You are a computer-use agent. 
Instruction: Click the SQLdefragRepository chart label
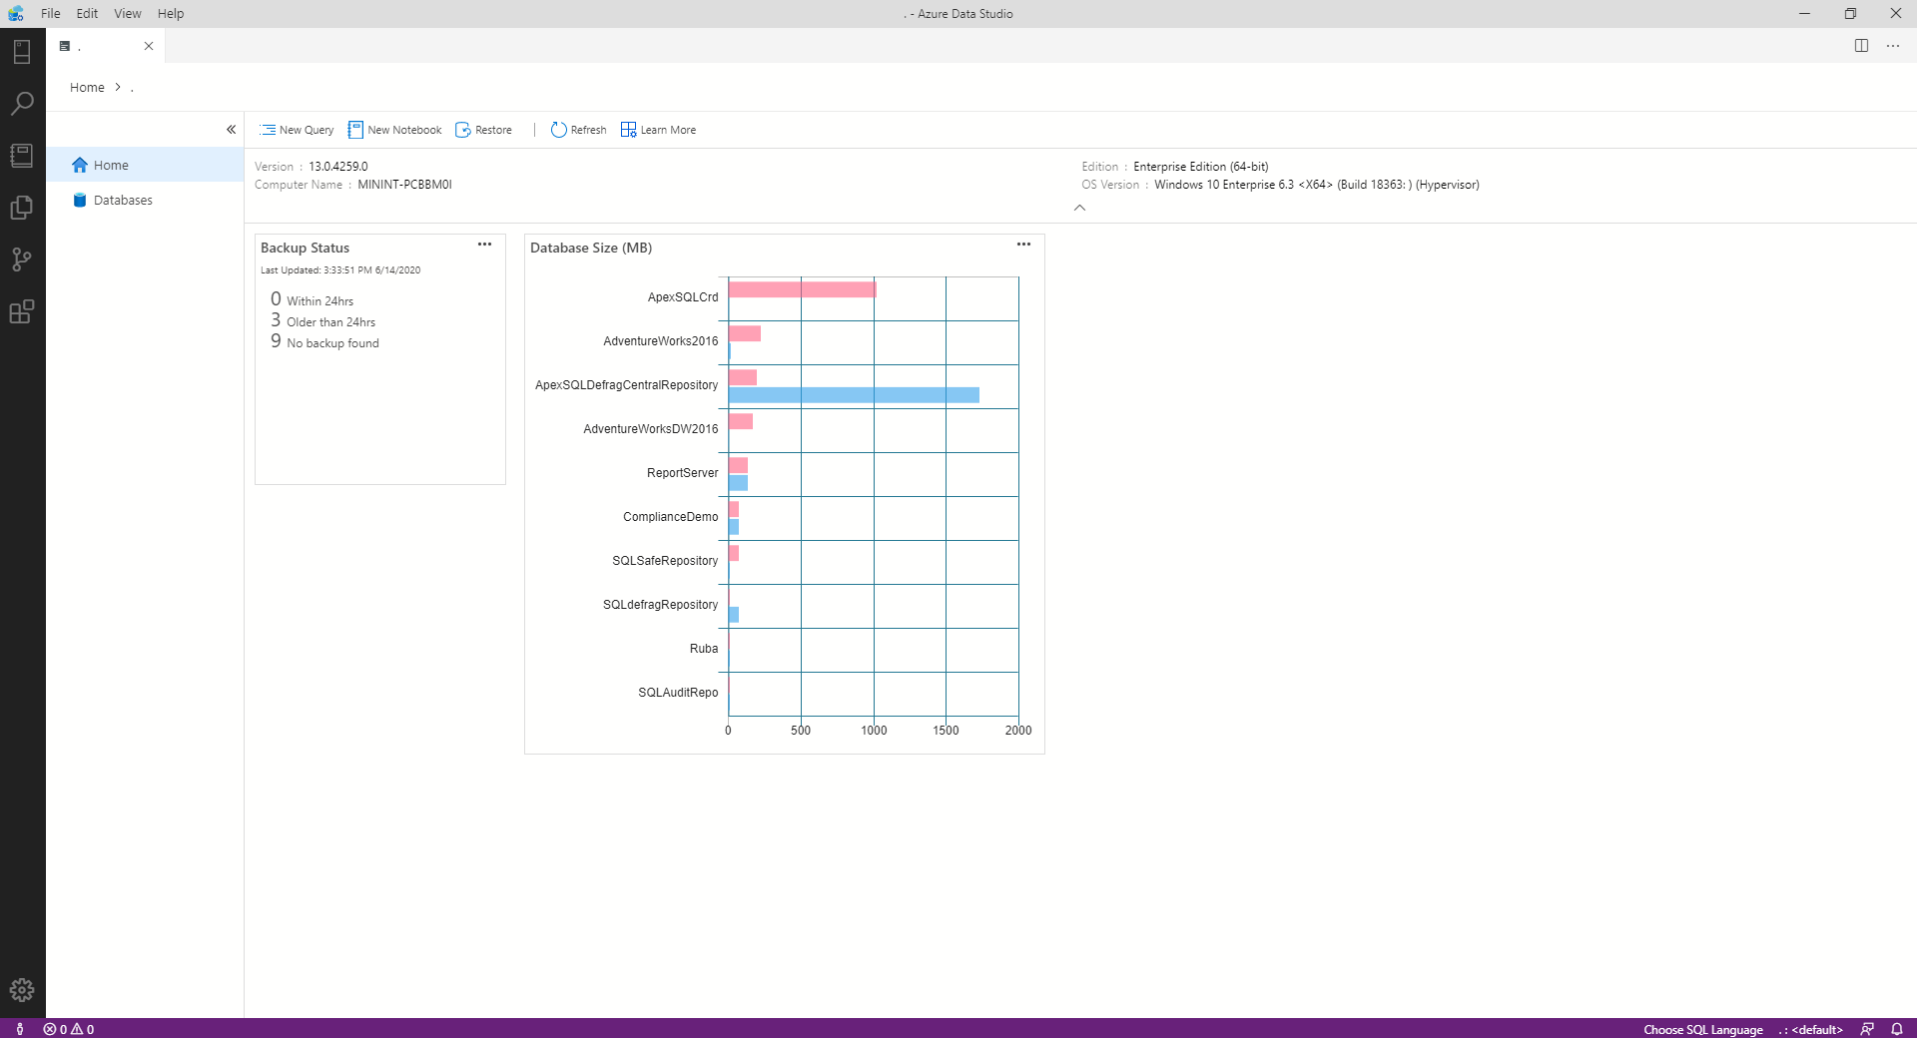(x=661, y=605)
